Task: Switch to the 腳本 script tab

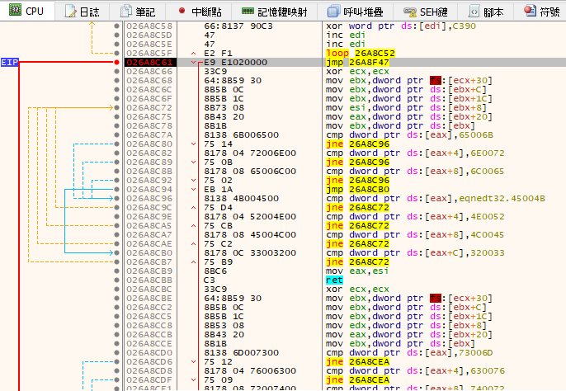Action: 485,12
